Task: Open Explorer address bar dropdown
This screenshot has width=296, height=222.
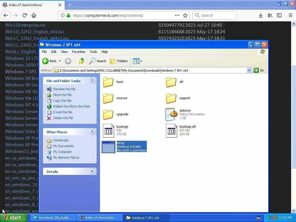Action: (249, 71)
